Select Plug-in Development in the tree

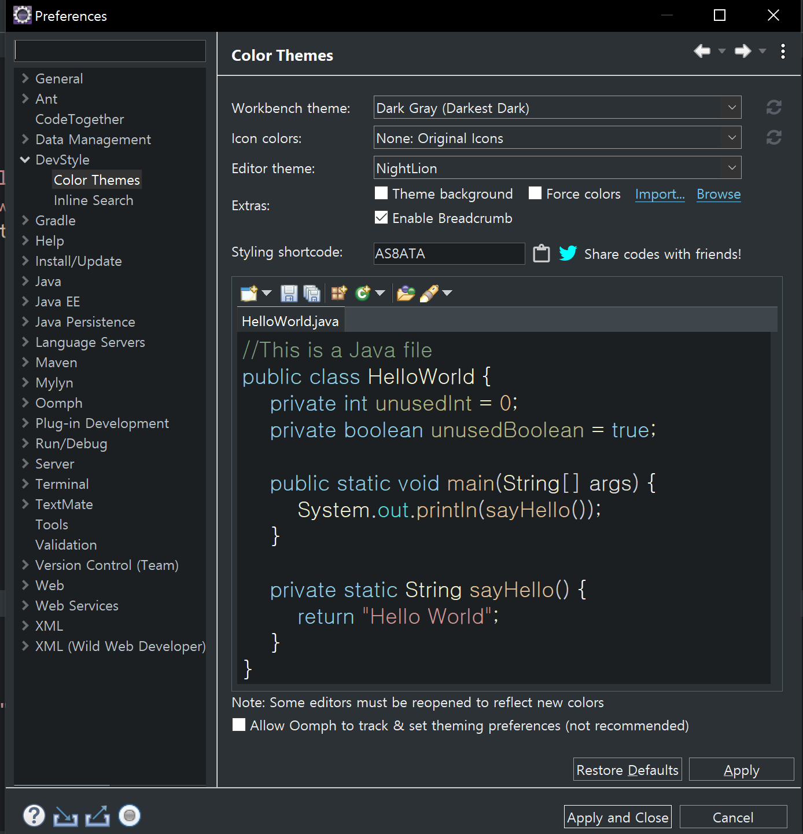click(x=102, y=423)
